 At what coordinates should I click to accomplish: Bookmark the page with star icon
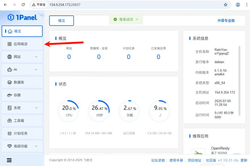pyautogui.click(x=226, y=5)
